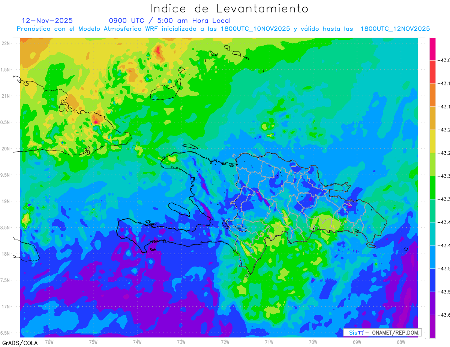Click the '17N' latitude label
Screen dimensions: 450x347
(6, 307)
